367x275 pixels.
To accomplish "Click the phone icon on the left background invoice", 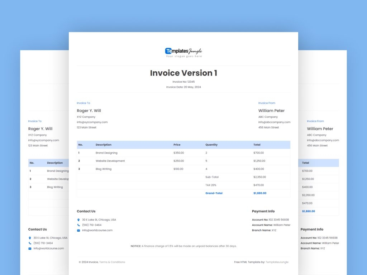I will click(x=30, y=243).
